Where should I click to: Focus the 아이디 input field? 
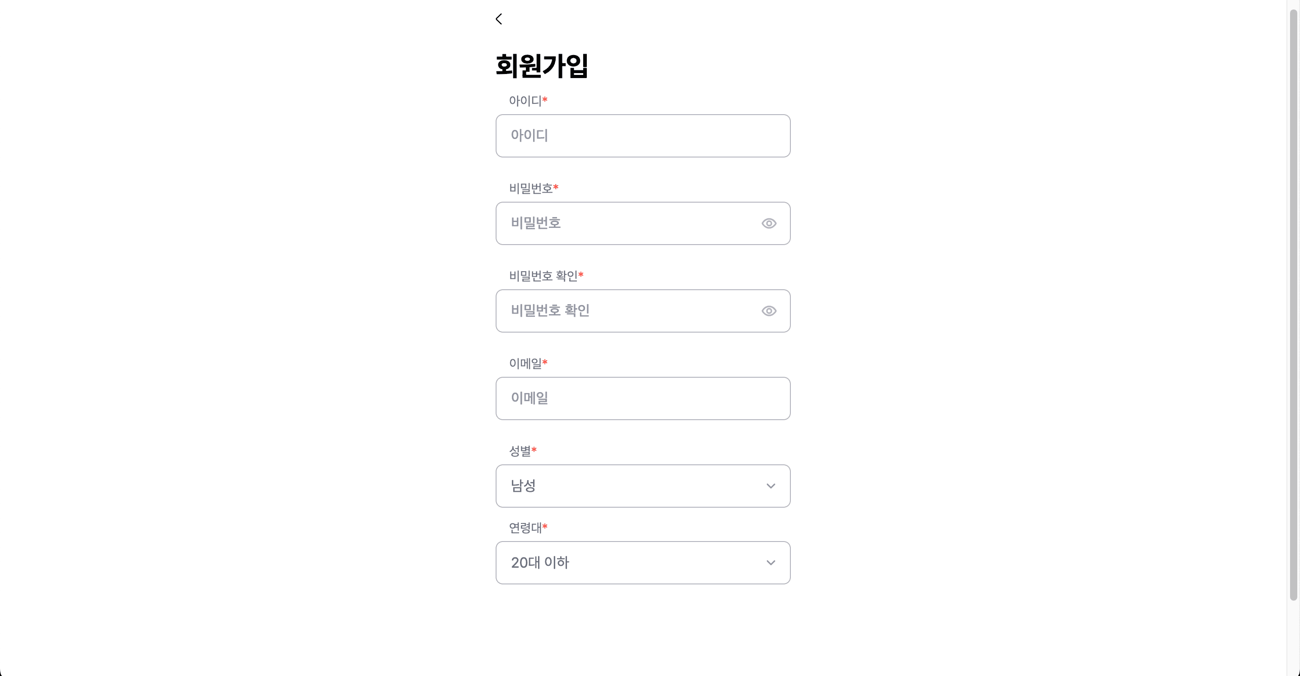643,135
